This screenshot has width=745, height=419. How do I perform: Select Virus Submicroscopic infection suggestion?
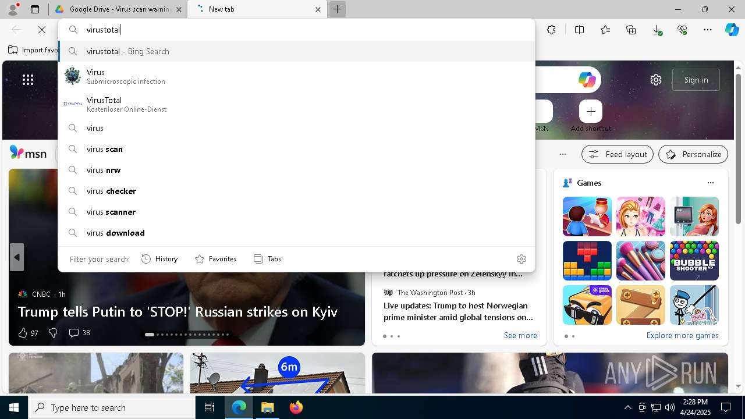pyautogui.click(x=296, y=76)
